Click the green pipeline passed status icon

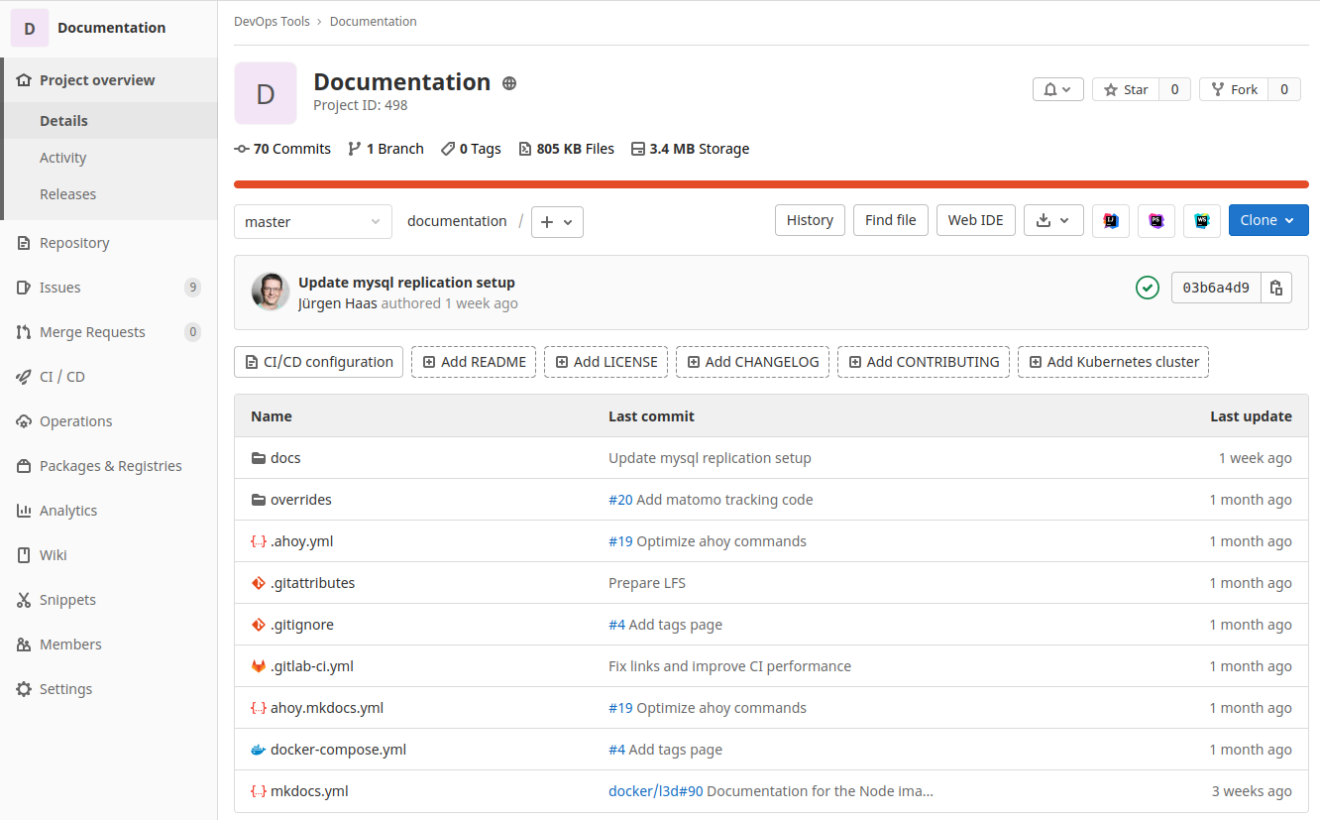(x=1148, y=288)
